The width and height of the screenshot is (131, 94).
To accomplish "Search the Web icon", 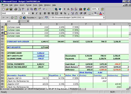I will coord(24,18).
